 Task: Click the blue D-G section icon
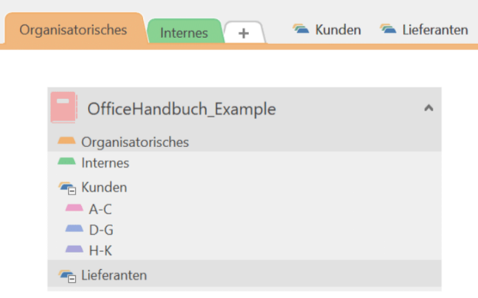point(74,229)
